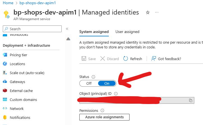Click the Refresh circular arrow icon
Viewport: 203px width, 125px height.
(x=125, y=58)
